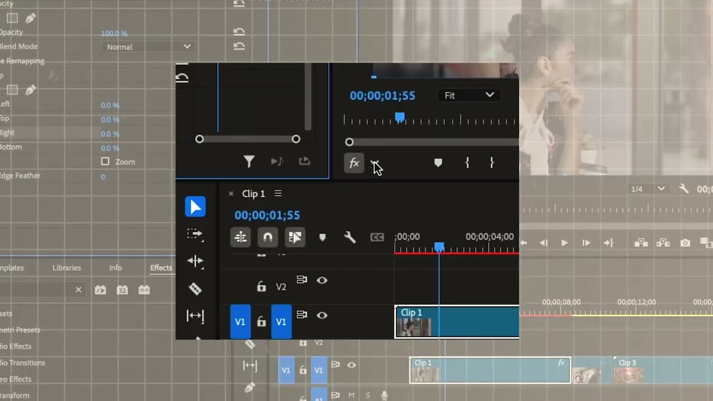713x401 pixels.
Task: Export a frame with the camera icon
Action: pyautogui.click(x=685, y=243)
